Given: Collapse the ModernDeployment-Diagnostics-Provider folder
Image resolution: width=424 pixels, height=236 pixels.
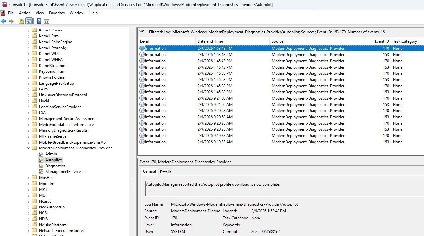Looking at the screenshot, I should [x=28, y=148].
